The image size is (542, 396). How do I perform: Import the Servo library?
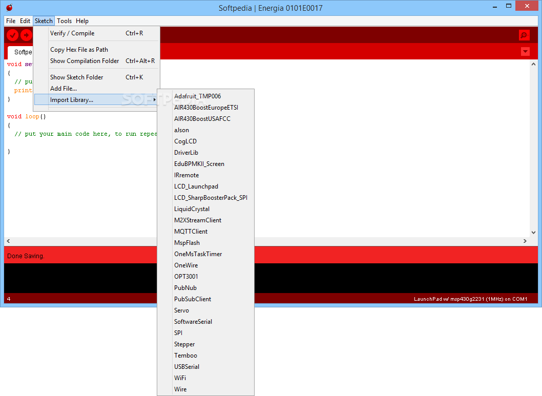point(205,310)
